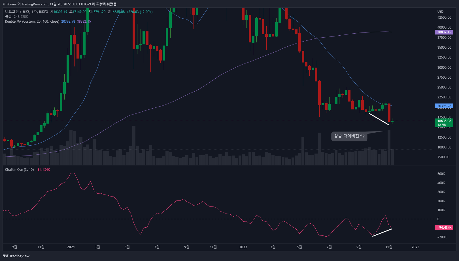Click the 2023 label on the time axis
Image resolution: width=459 pixels, height=261 pixels.
tap(415, 247)
